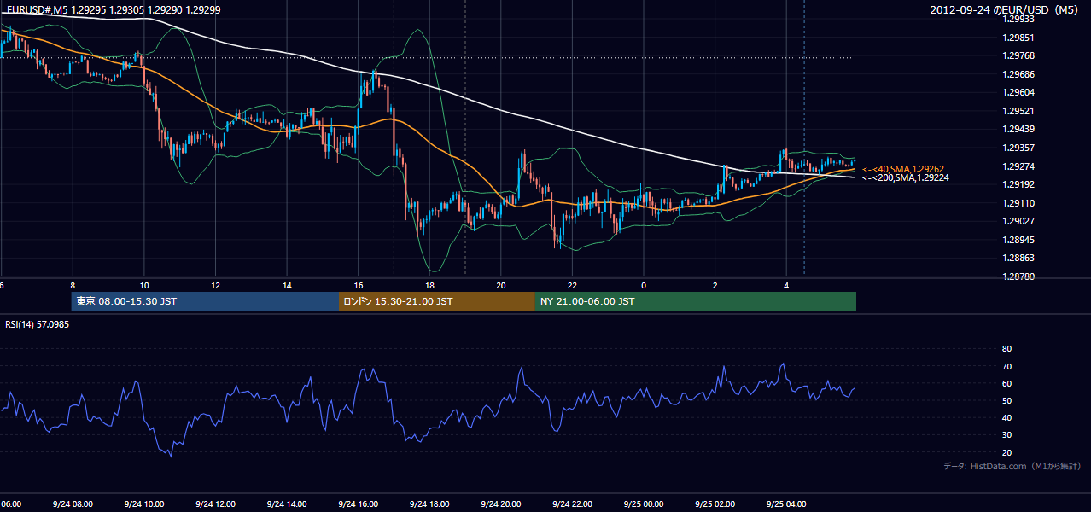The image size is (1091, 512).
Task: Click price axis label 1.29933
Action: [1018, 19]
